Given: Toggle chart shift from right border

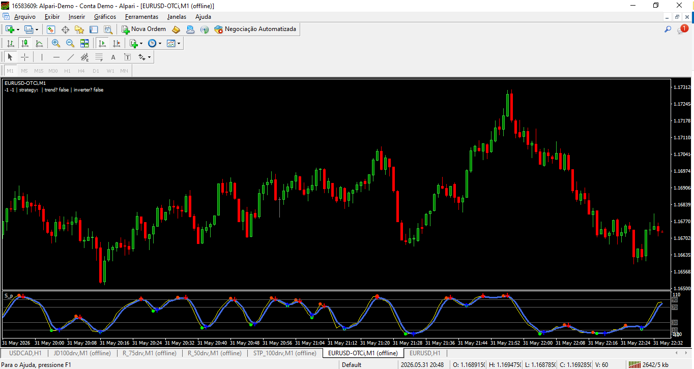Looking at the screenshot, I should point(117,43).
